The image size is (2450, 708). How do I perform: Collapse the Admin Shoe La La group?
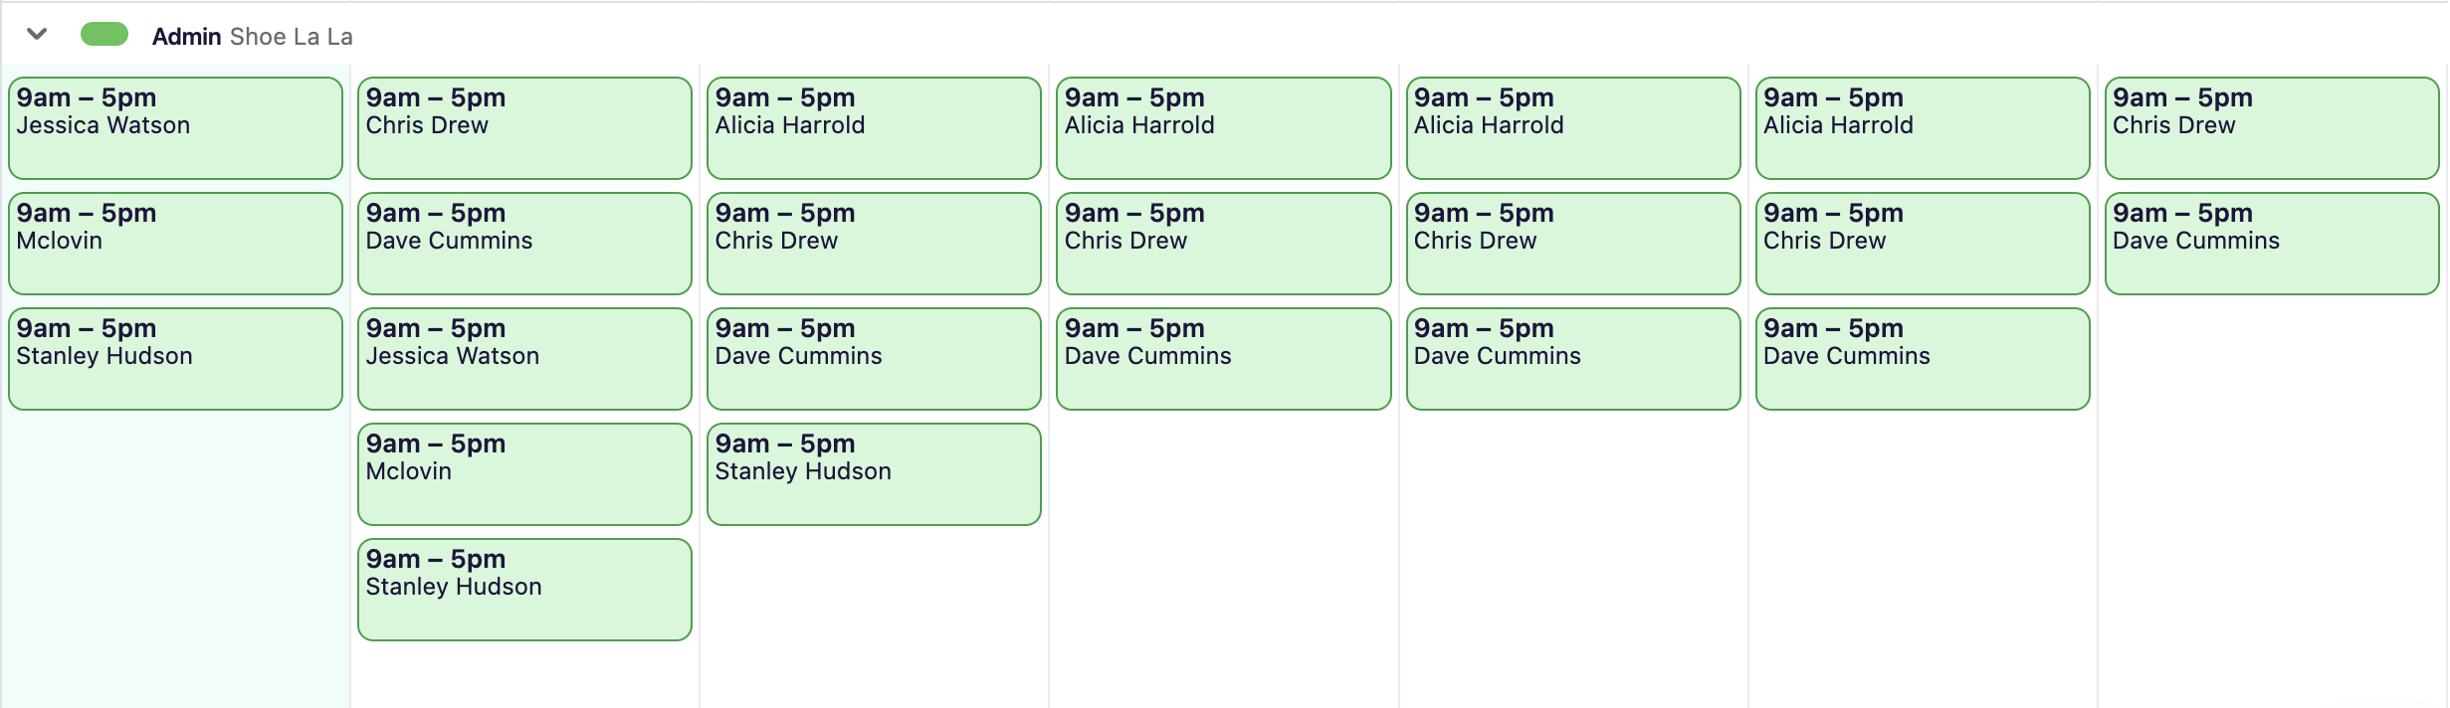pos(37,35)
